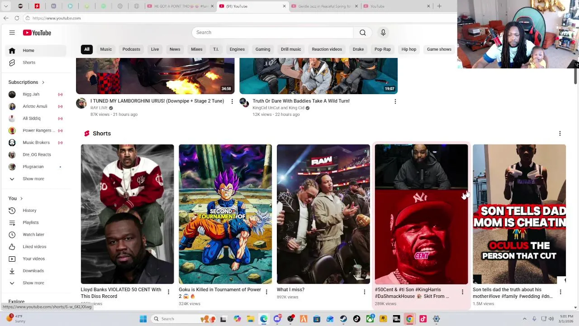This screenshot has width=579, height=326.
Task: Open TikTok from the taskbar
Action: point(357,319)
